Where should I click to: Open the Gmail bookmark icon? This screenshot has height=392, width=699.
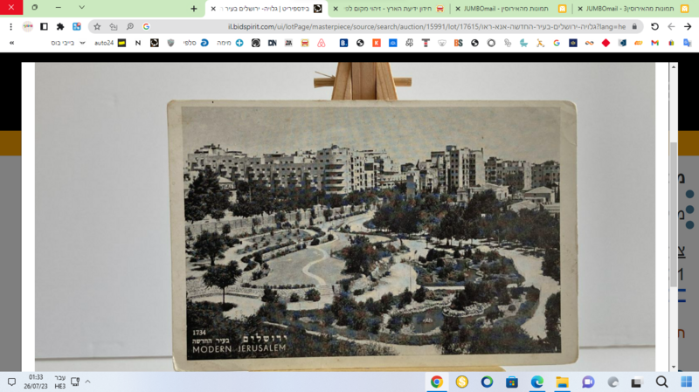[654, 43]
